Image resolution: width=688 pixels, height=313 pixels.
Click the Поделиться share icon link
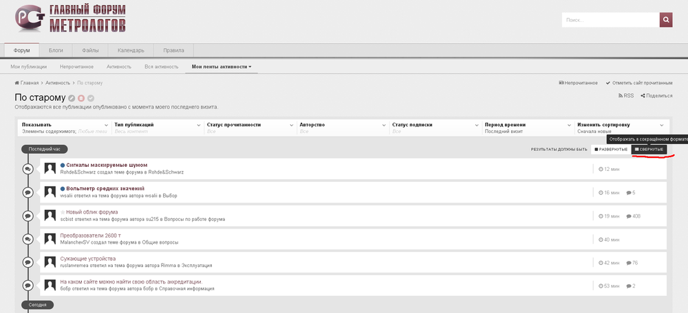click(656, 96)
